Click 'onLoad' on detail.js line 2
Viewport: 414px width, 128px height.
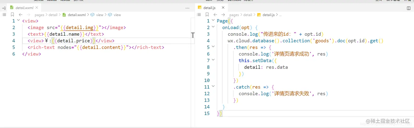(x=230, y=28)
